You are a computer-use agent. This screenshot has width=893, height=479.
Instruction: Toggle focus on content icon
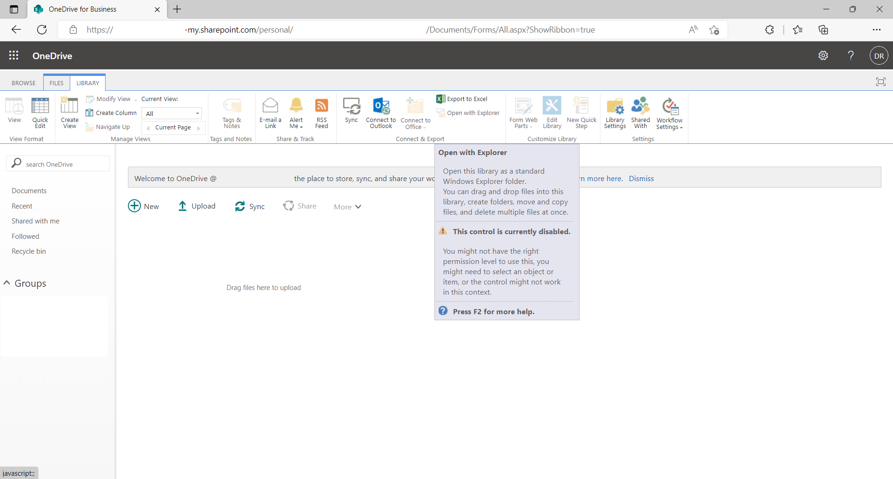pyautogui.click(x=880, y=81)
